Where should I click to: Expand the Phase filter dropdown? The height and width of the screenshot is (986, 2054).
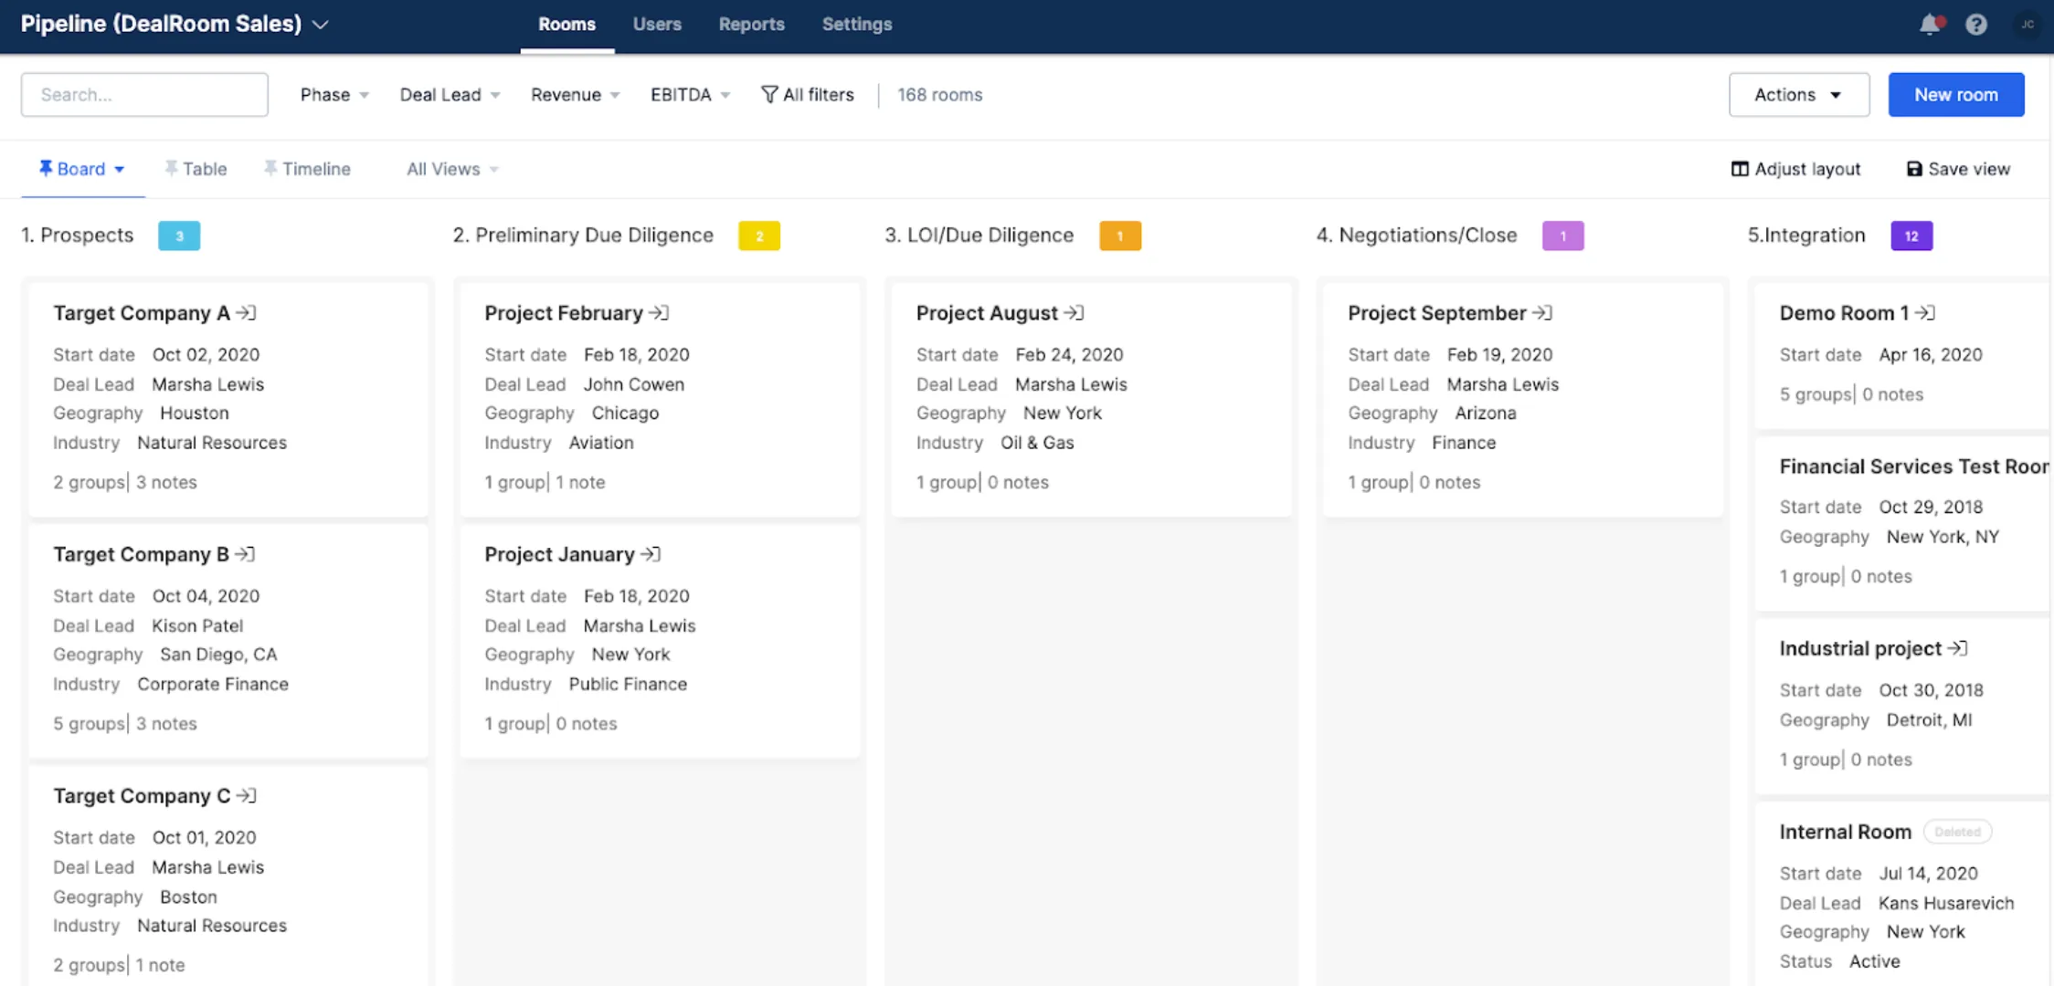(334, 95)
